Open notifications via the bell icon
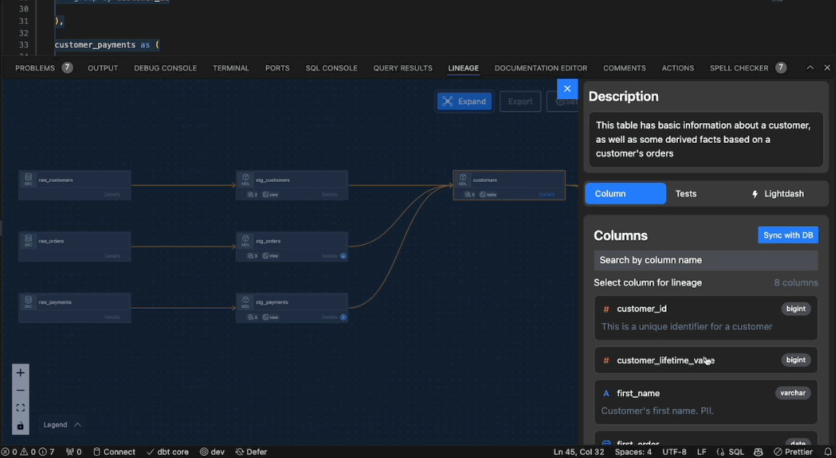This screenshot has height=458, width=836. (829, 451)
